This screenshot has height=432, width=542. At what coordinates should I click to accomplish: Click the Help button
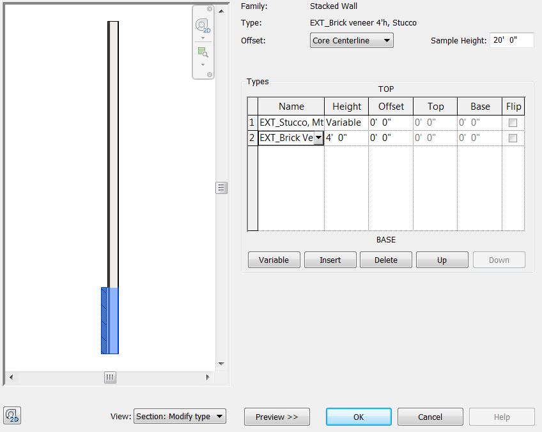tap(502, 417)
